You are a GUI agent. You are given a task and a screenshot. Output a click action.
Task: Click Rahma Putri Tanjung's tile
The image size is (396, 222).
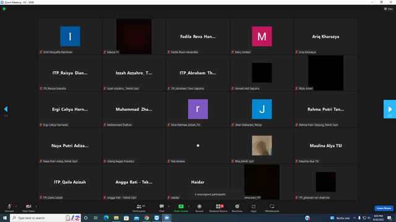coord(325,109)
